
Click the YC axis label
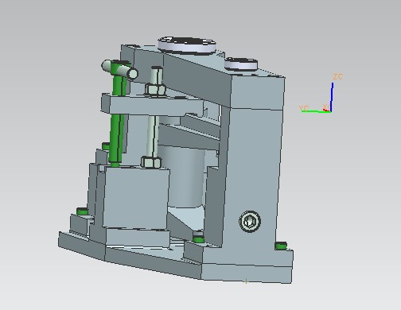(304, 108)
